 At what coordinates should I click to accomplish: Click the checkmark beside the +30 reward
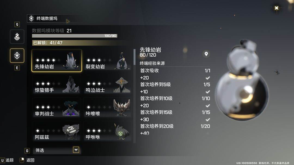pos(207,119)
